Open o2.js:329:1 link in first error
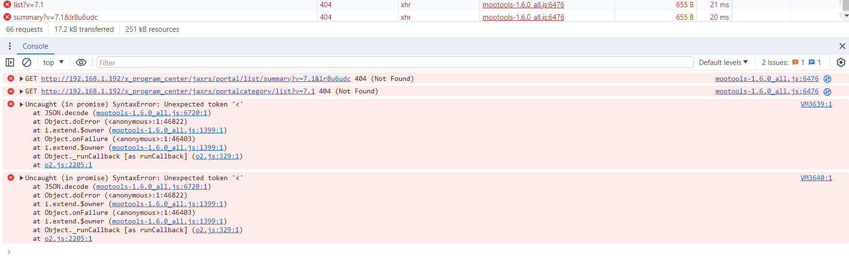This screenshot has height=262, width=849. click(217, 156)
